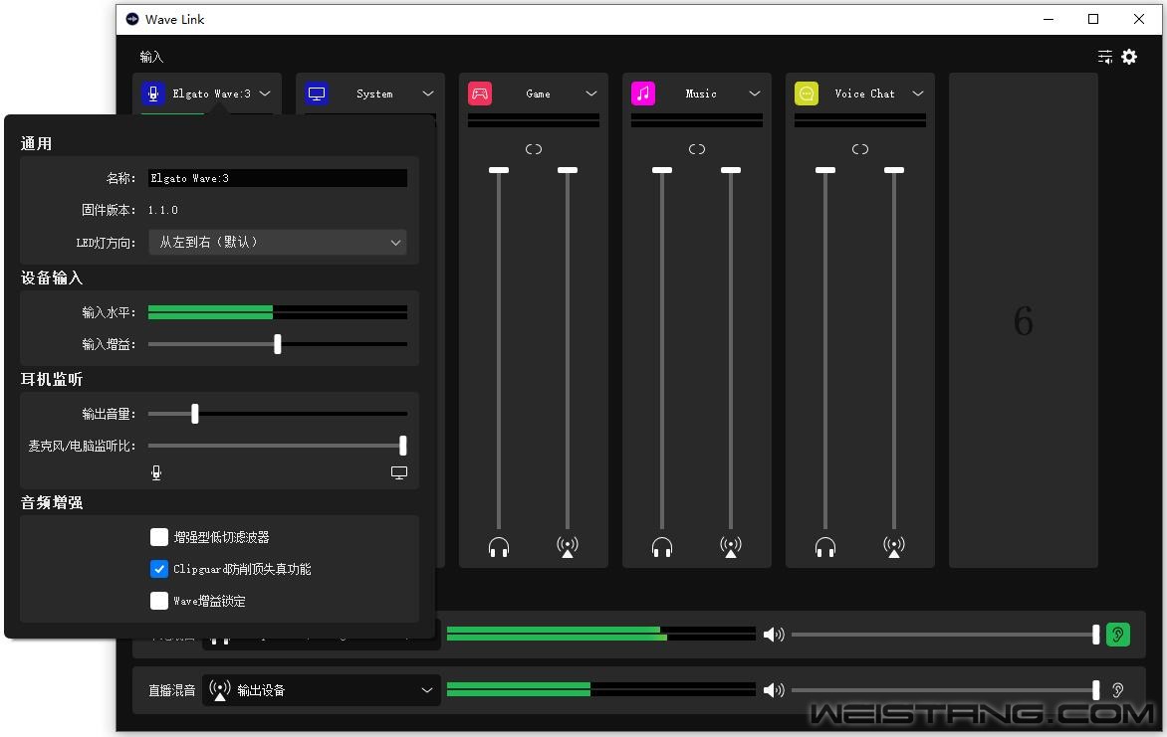Enable the Wave增益锁定 checkbox
1167x737 pixels.
tap(159, 601)
